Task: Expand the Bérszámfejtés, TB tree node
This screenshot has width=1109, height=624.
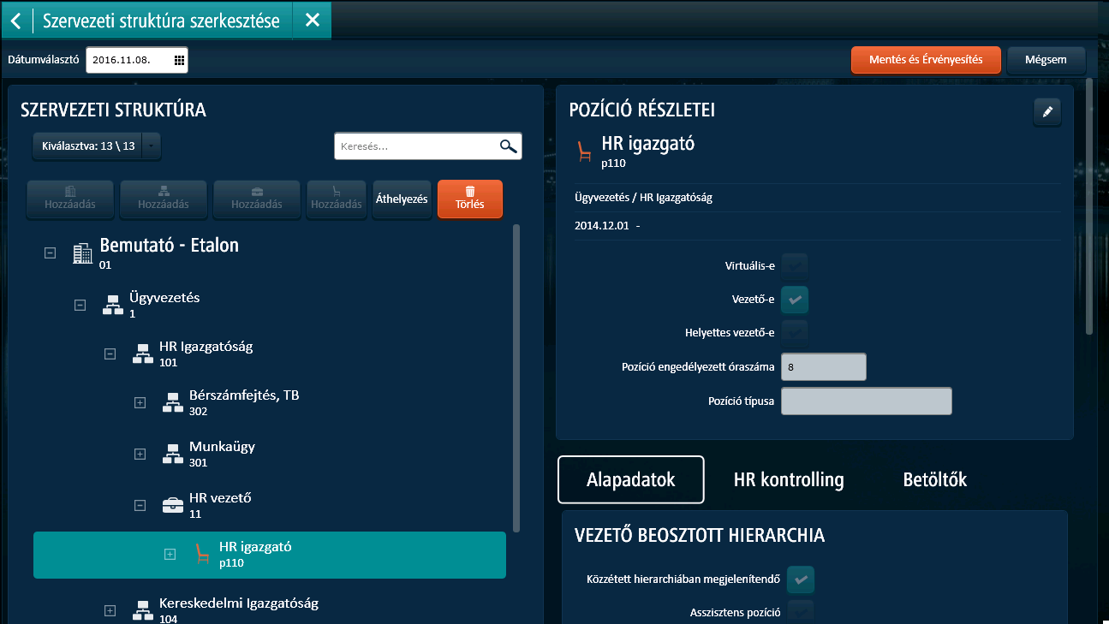Action: (140, 403)
